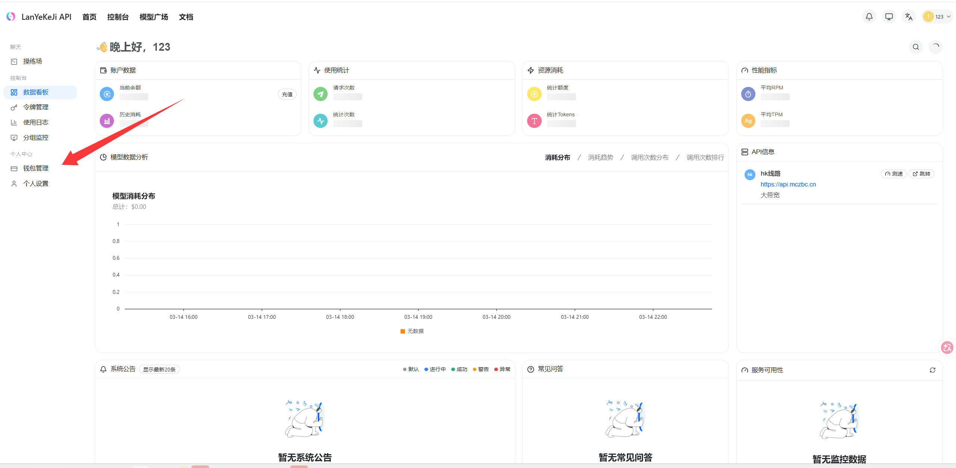Click the 性能指标 gauge header icon
Image resolution: width=956 pixels, height=468 pixels.
pyautogui.click(x=745, y=70)
